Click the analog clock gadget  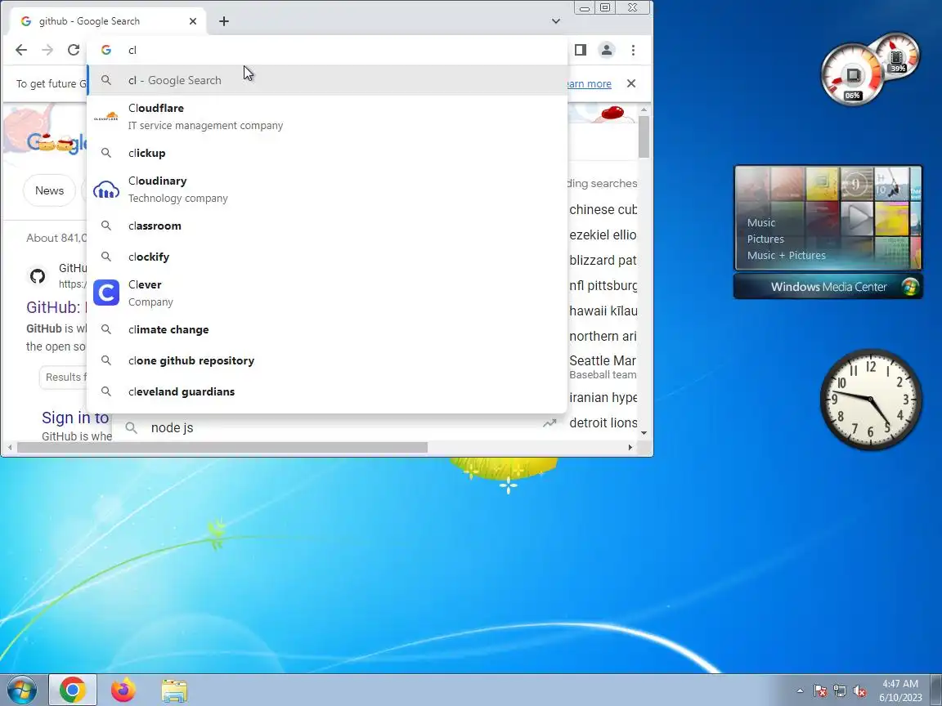tap(871, 400)
